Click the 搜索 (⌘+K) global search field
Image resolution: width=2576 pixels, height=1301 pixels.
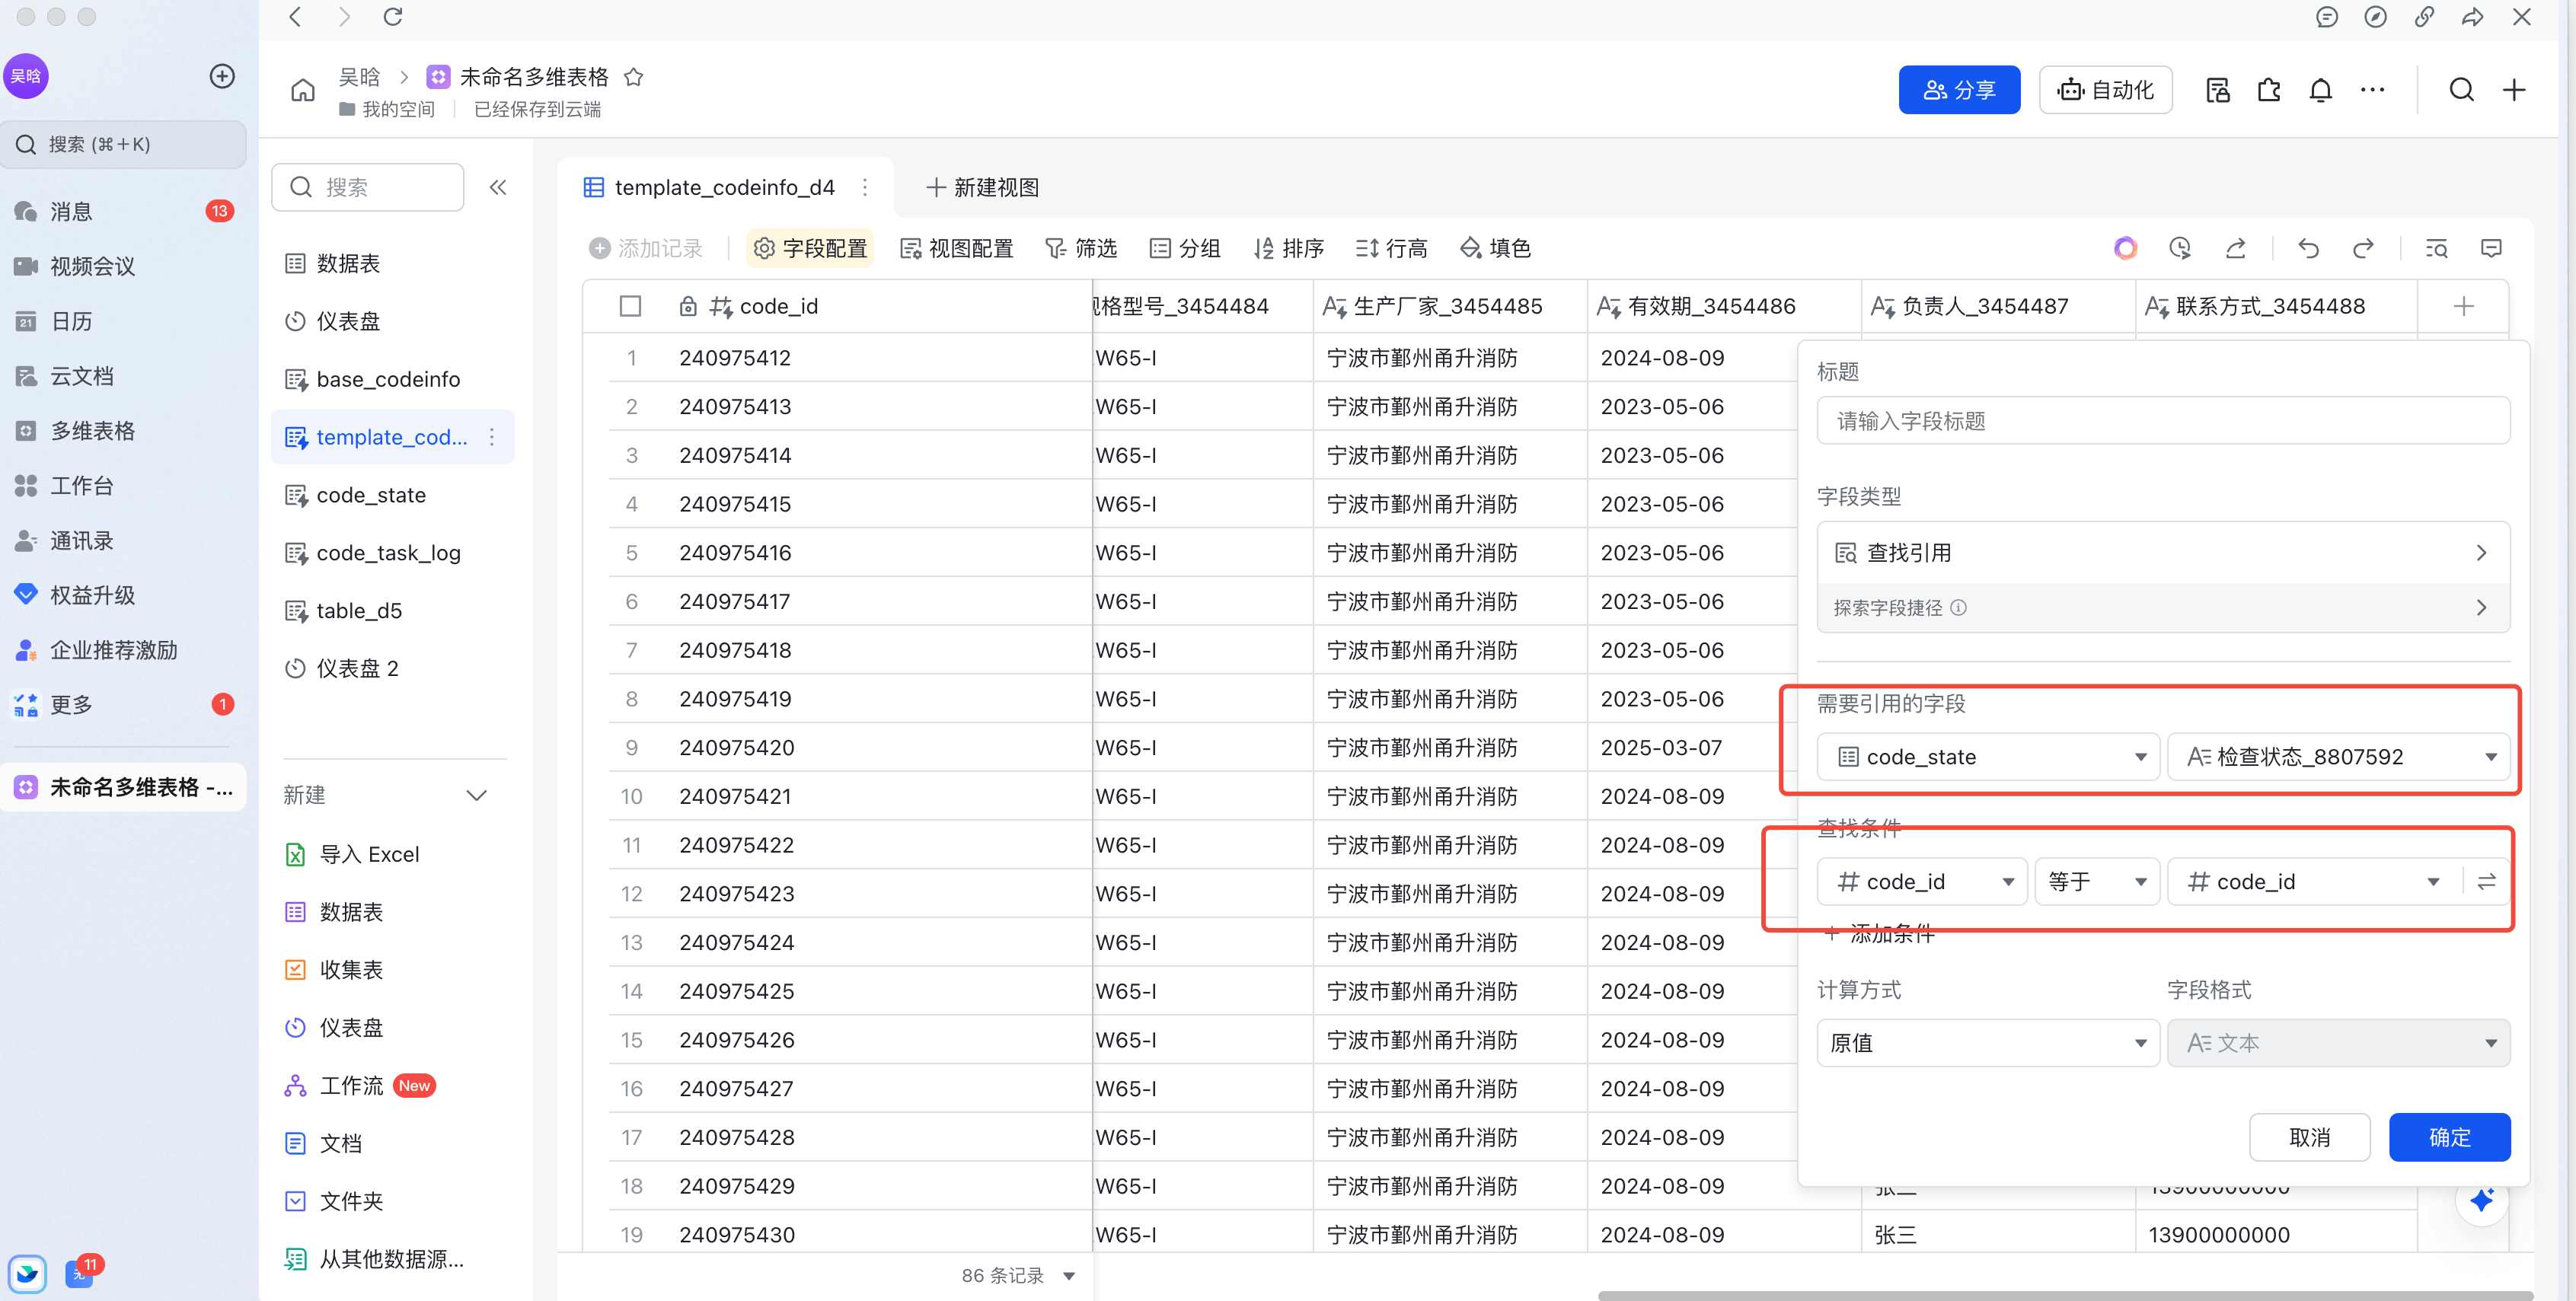[x=124, y=144]
